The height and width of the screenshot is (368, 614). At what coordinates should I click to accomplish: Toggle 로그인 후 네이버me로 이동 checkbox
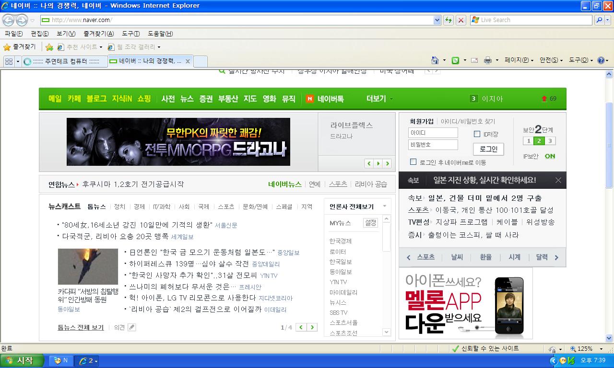[x=413, y=162]
